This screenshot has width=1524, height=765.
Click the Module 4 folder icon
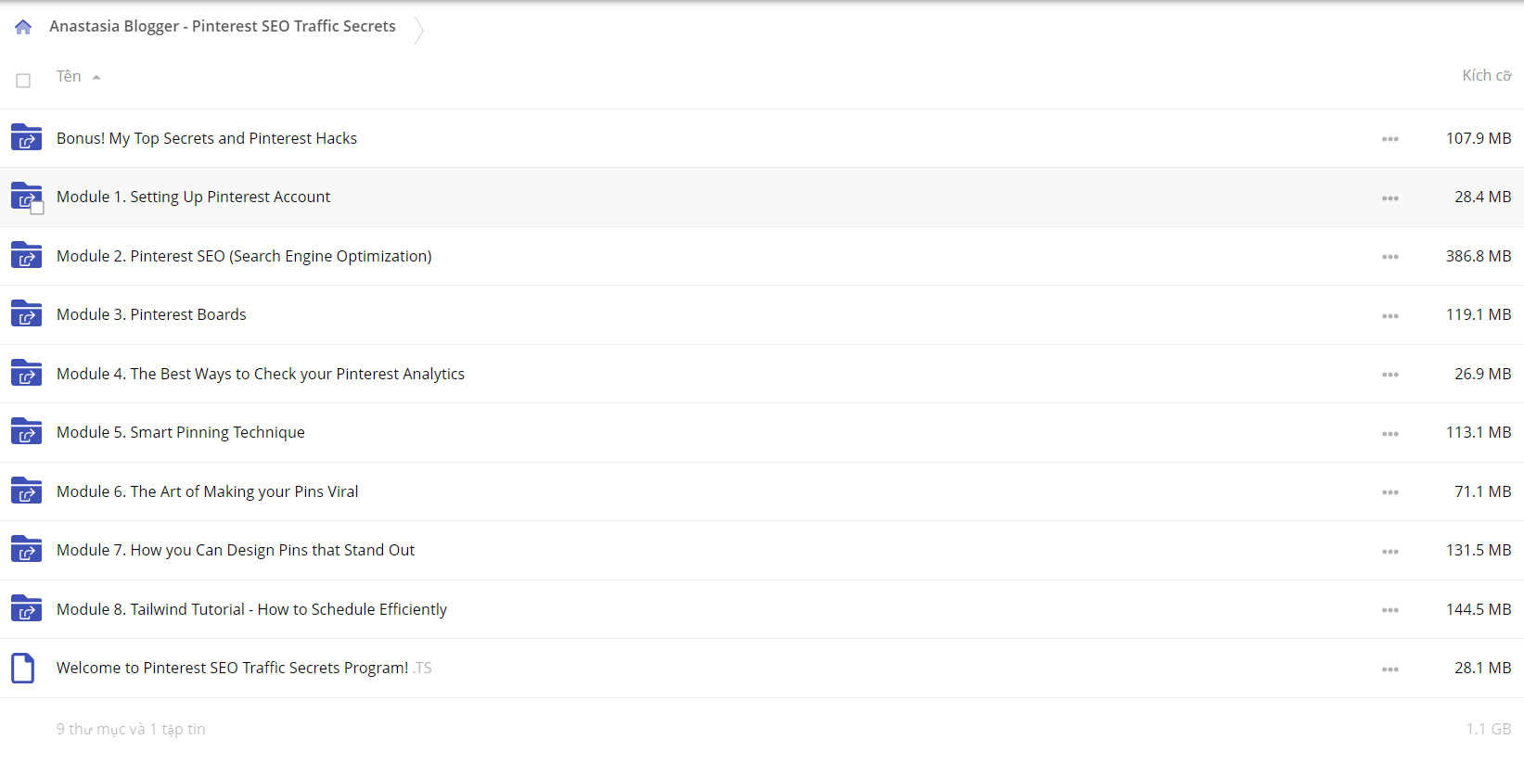coord(26,373)
